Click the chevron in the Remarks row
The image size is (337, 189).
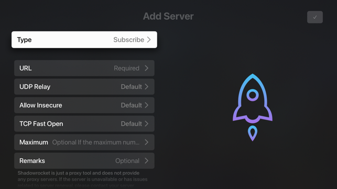[x=147, y=161]
